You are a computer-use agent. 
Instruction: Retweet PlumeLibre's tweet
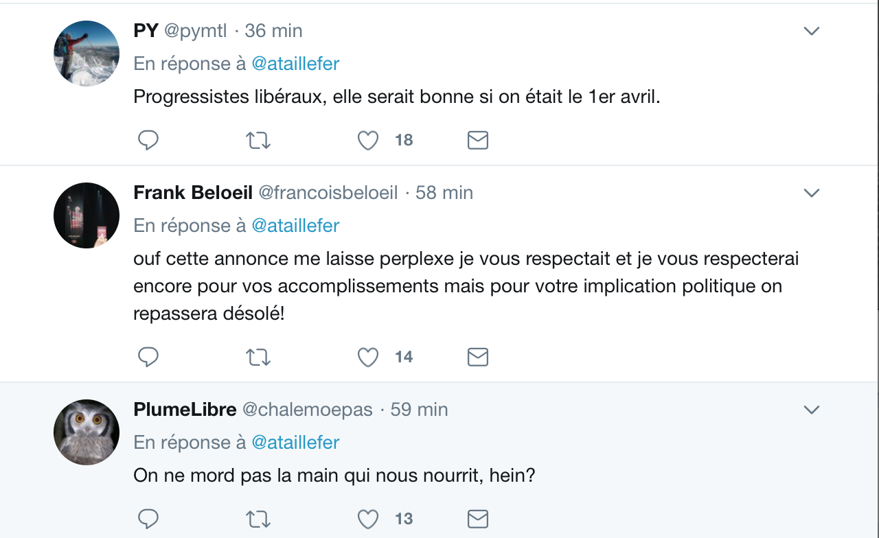tap(258, 519)
